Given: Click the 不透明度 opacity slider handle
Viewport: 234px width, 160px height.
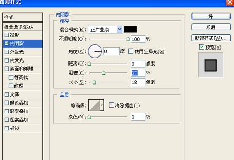Looking at the screenshot, I should tap(128, 39).
